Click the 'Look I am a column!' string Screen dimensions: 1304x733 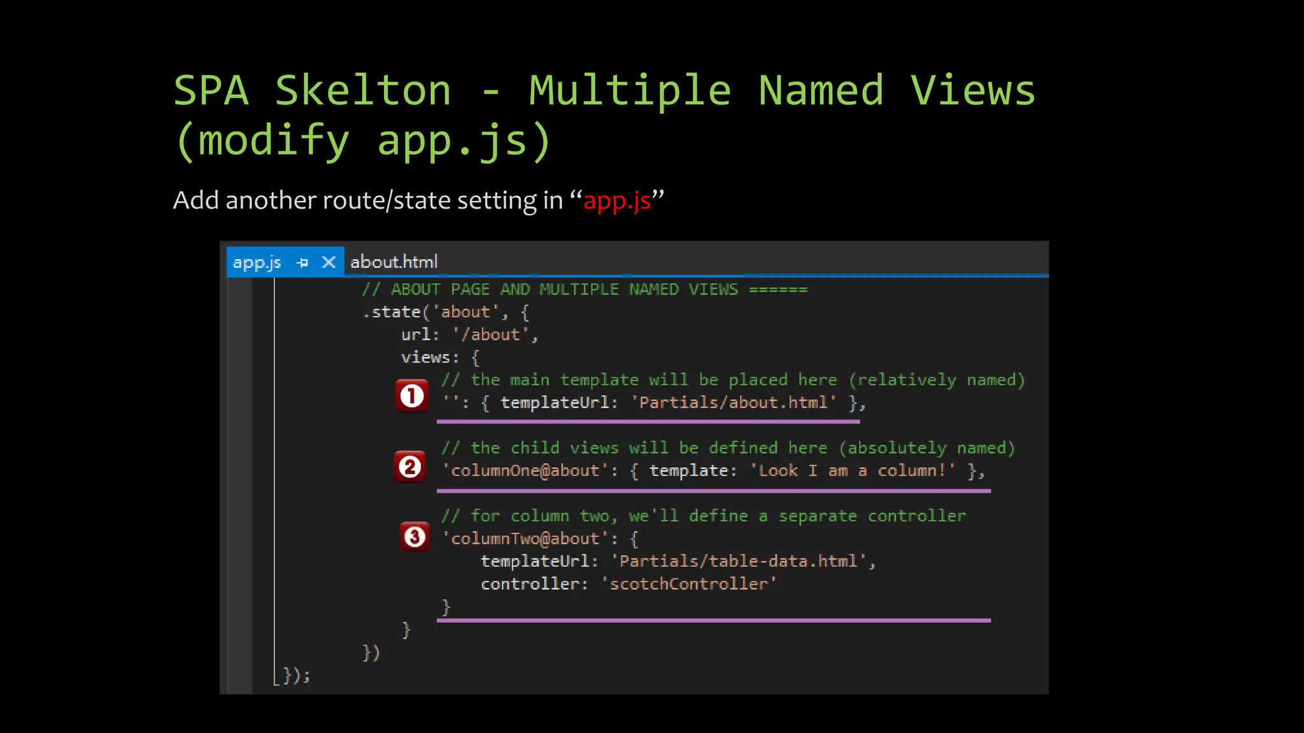(853, 471)
